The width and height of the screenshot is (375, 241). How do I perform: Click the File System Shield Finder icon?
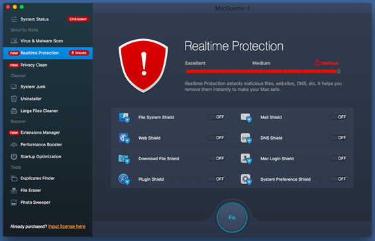[124, 117]
